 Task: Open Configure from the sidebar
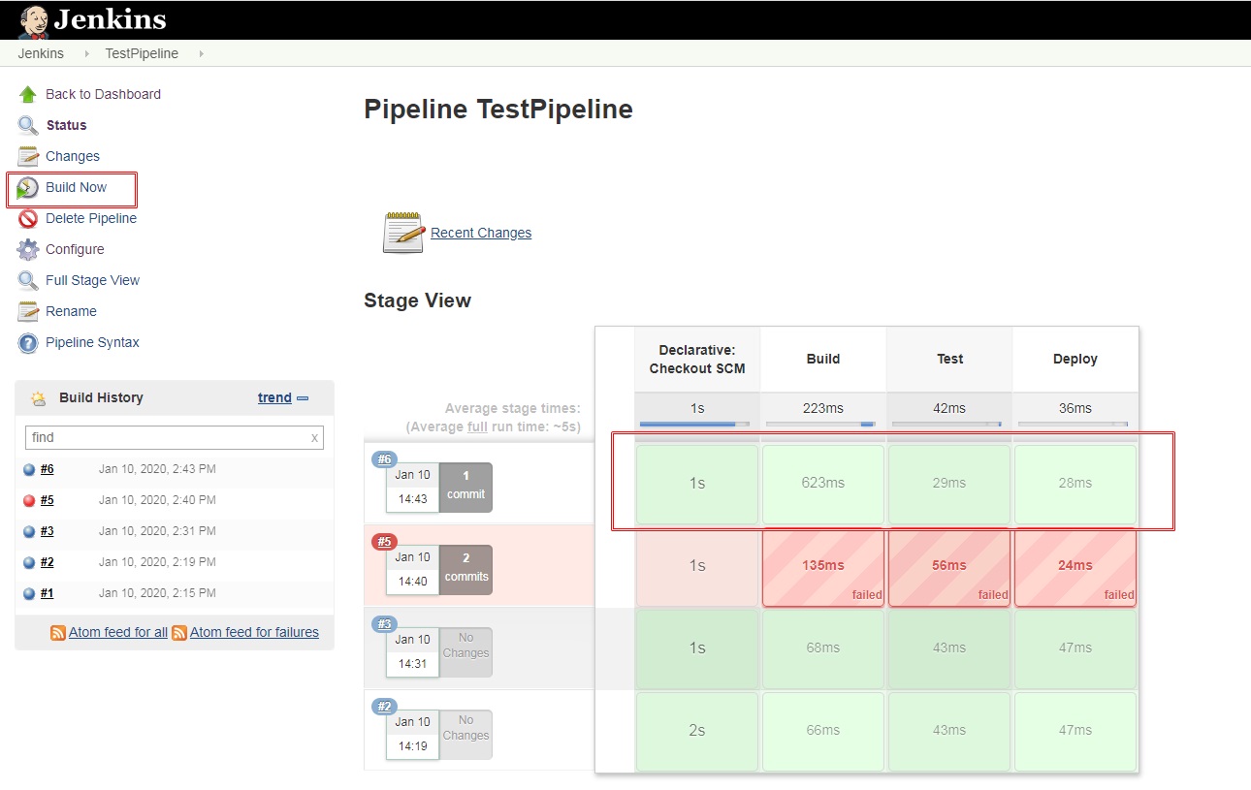75,249
